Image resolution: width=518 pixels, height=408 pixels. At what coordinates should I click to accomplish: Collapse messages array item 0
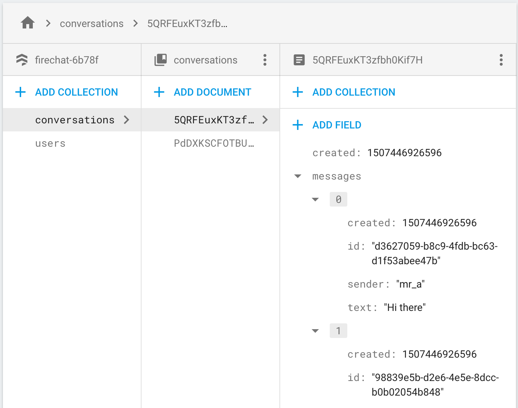315,200
